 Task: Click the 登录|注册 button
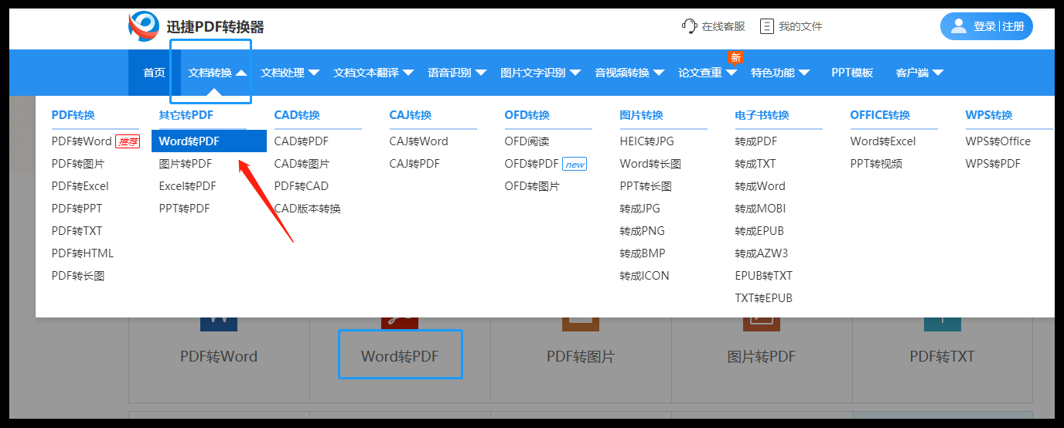pos(987,26)
